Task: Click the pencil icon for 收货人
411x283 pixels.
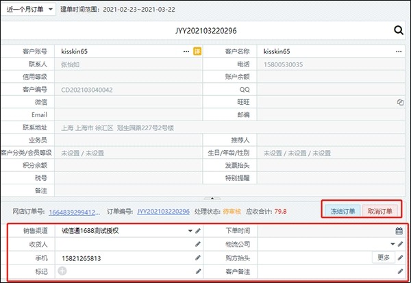Action: (x=198, y=245)
